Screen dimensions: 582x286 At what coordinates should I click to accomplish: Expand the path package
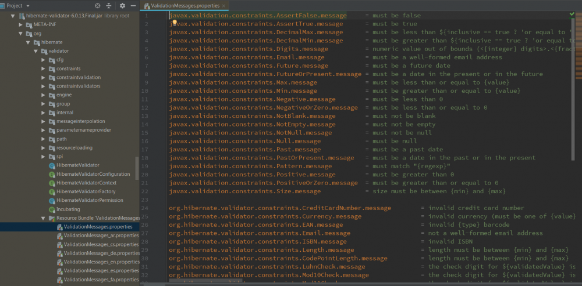click(x=43, y=139)
